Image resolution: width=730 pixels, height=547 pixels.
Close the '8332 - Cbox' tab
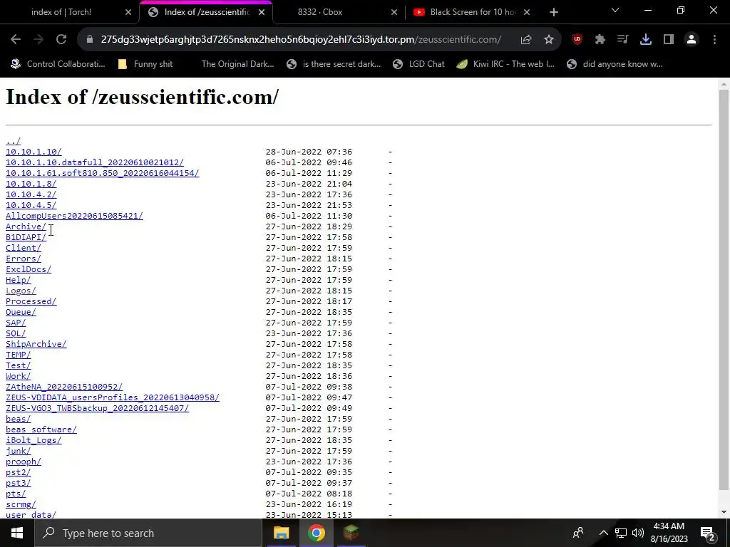(x=394, y=12)
